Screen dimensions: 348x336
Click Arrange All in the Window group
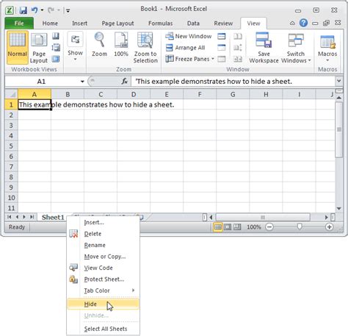click(x=185, y=48)
